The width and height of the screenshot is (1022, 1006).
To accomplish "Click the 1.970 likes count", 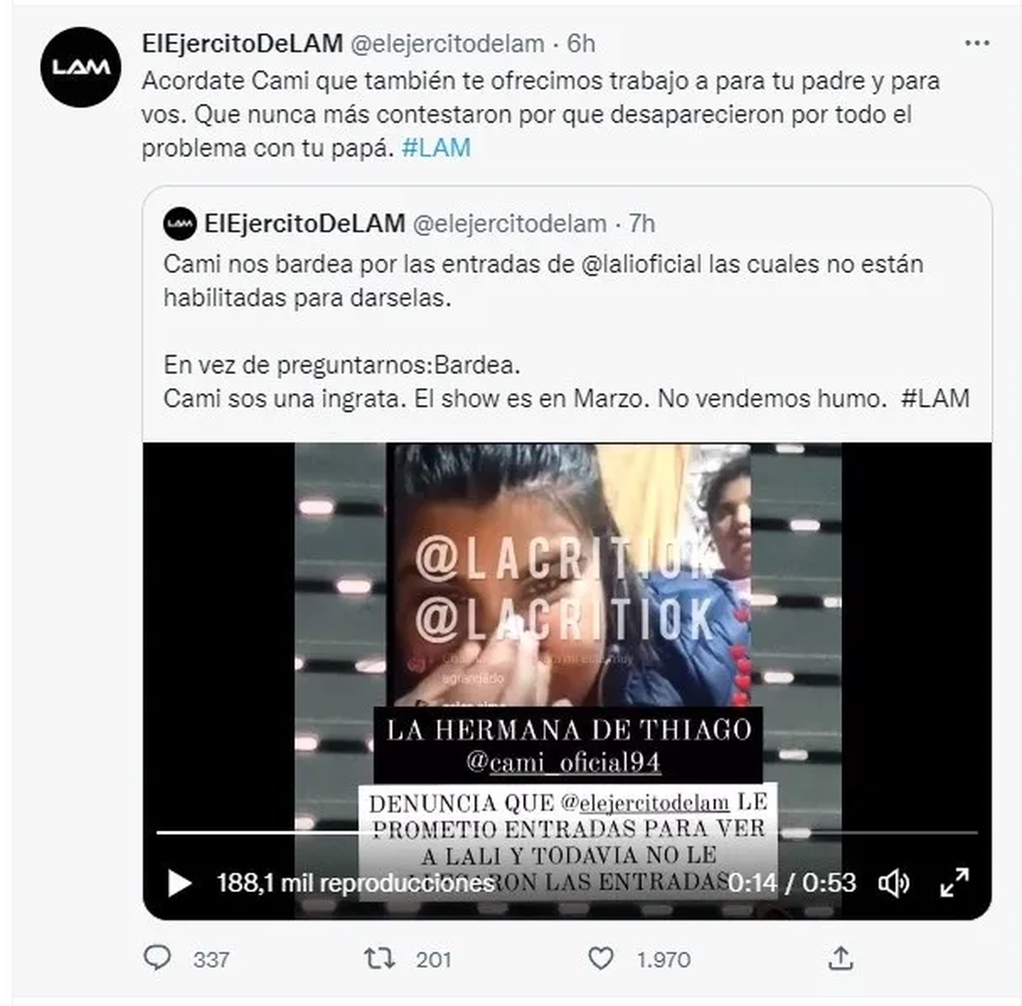I will (x=663, y=960).
